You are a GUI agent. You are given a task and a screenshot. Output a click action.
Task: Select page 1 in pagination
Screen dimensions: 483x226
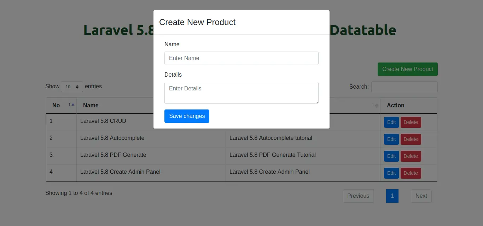click(x=392, y=196)
